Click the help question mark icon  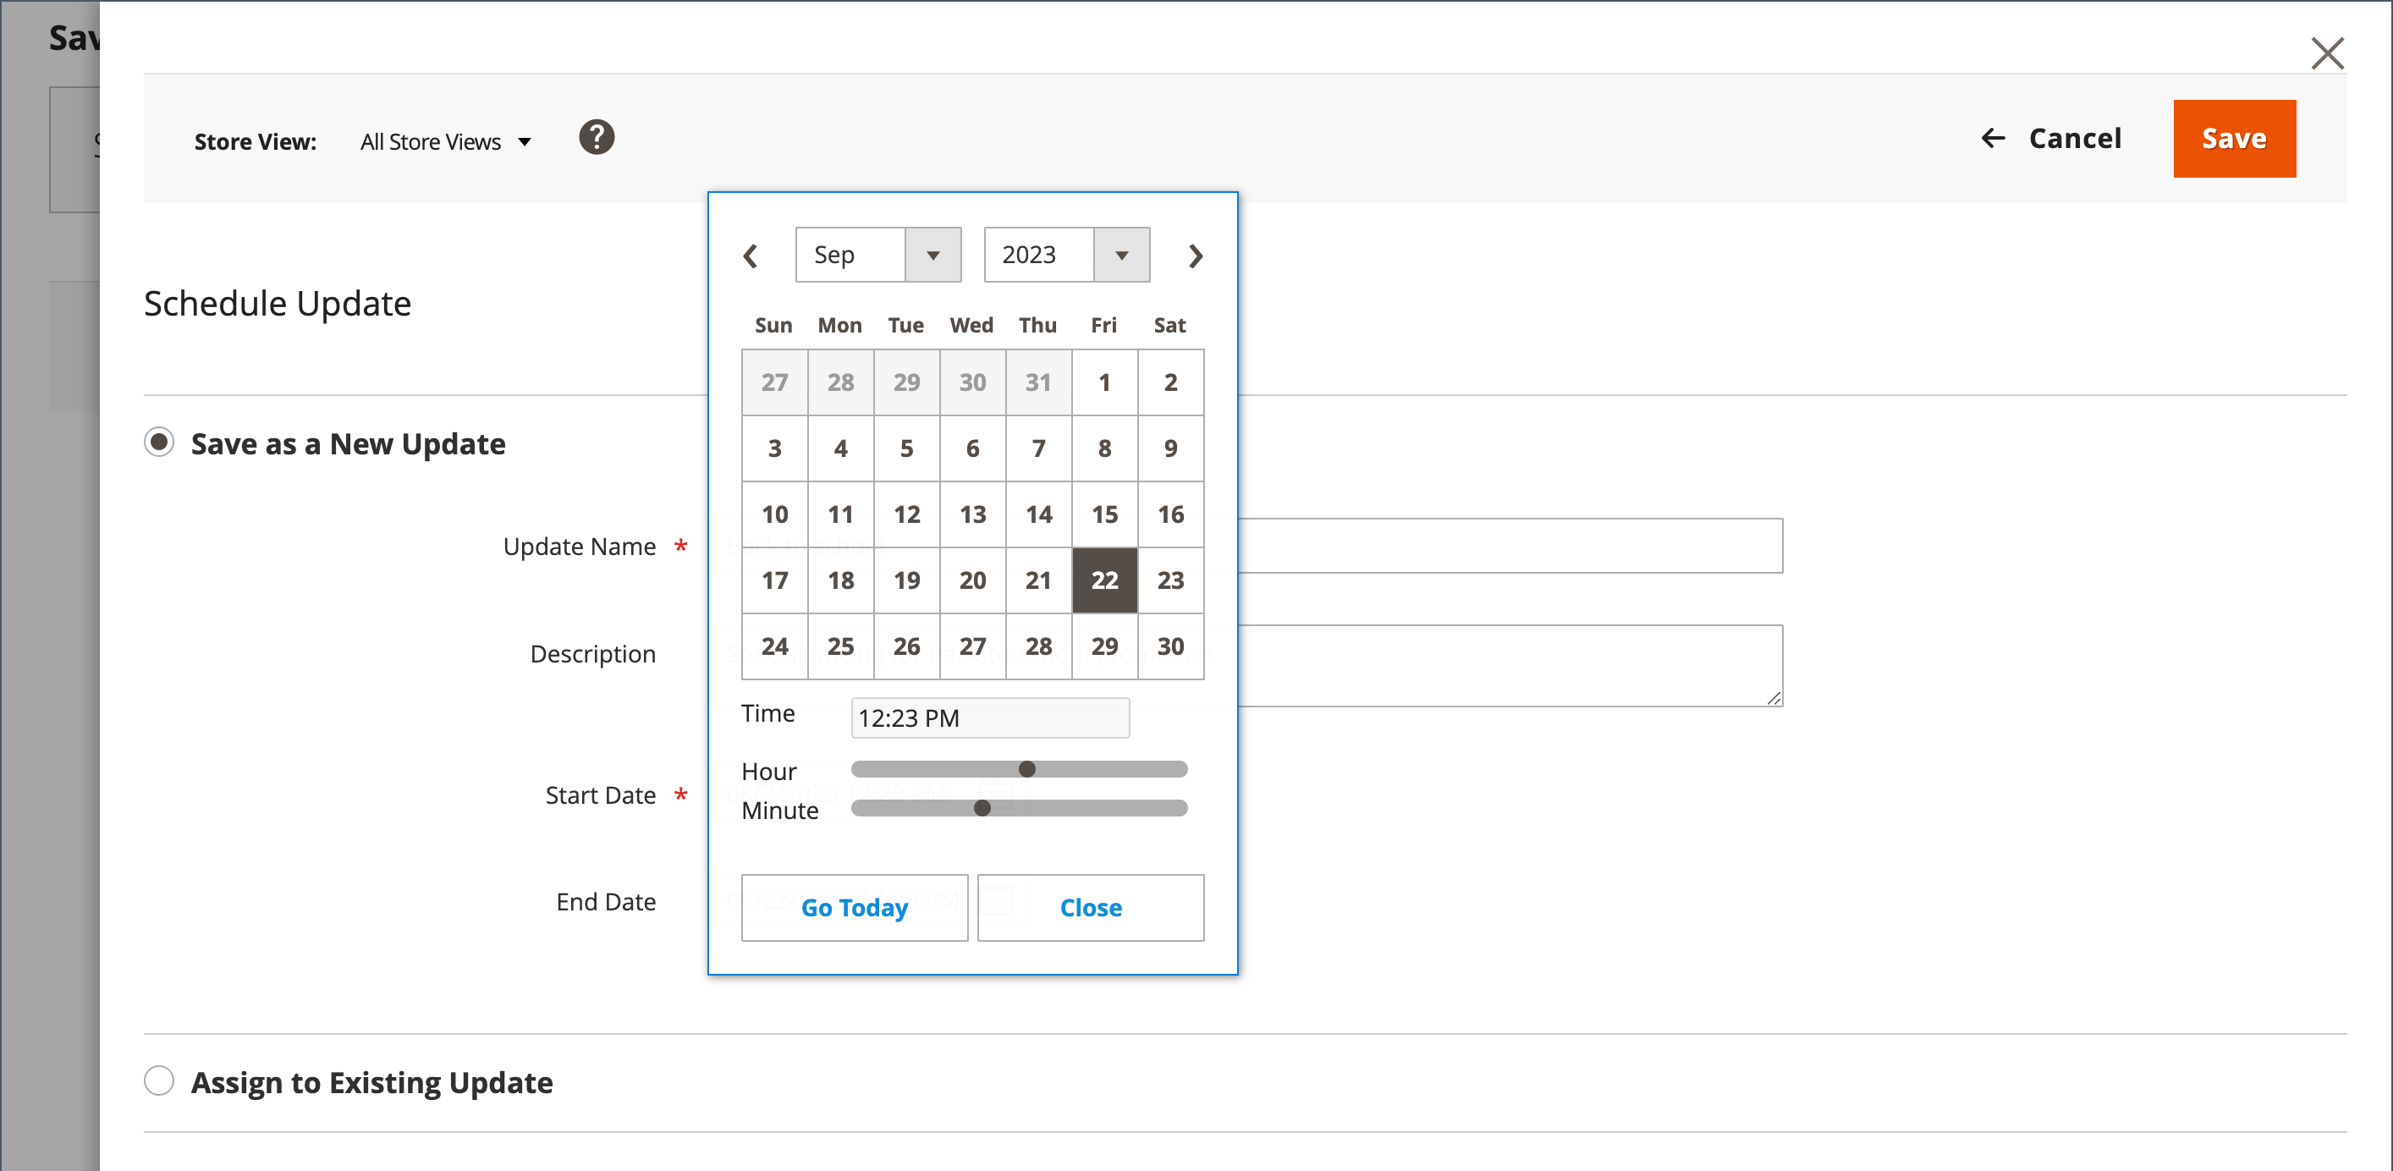tap(597, 137)
